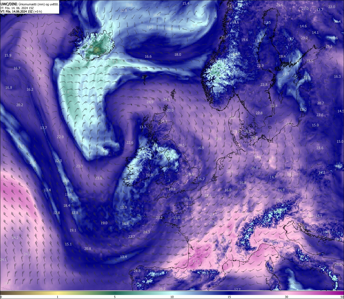Click the 19.1 value on the map
The height and width of the screenshot is (299, 344).
[x=73, y=230]
